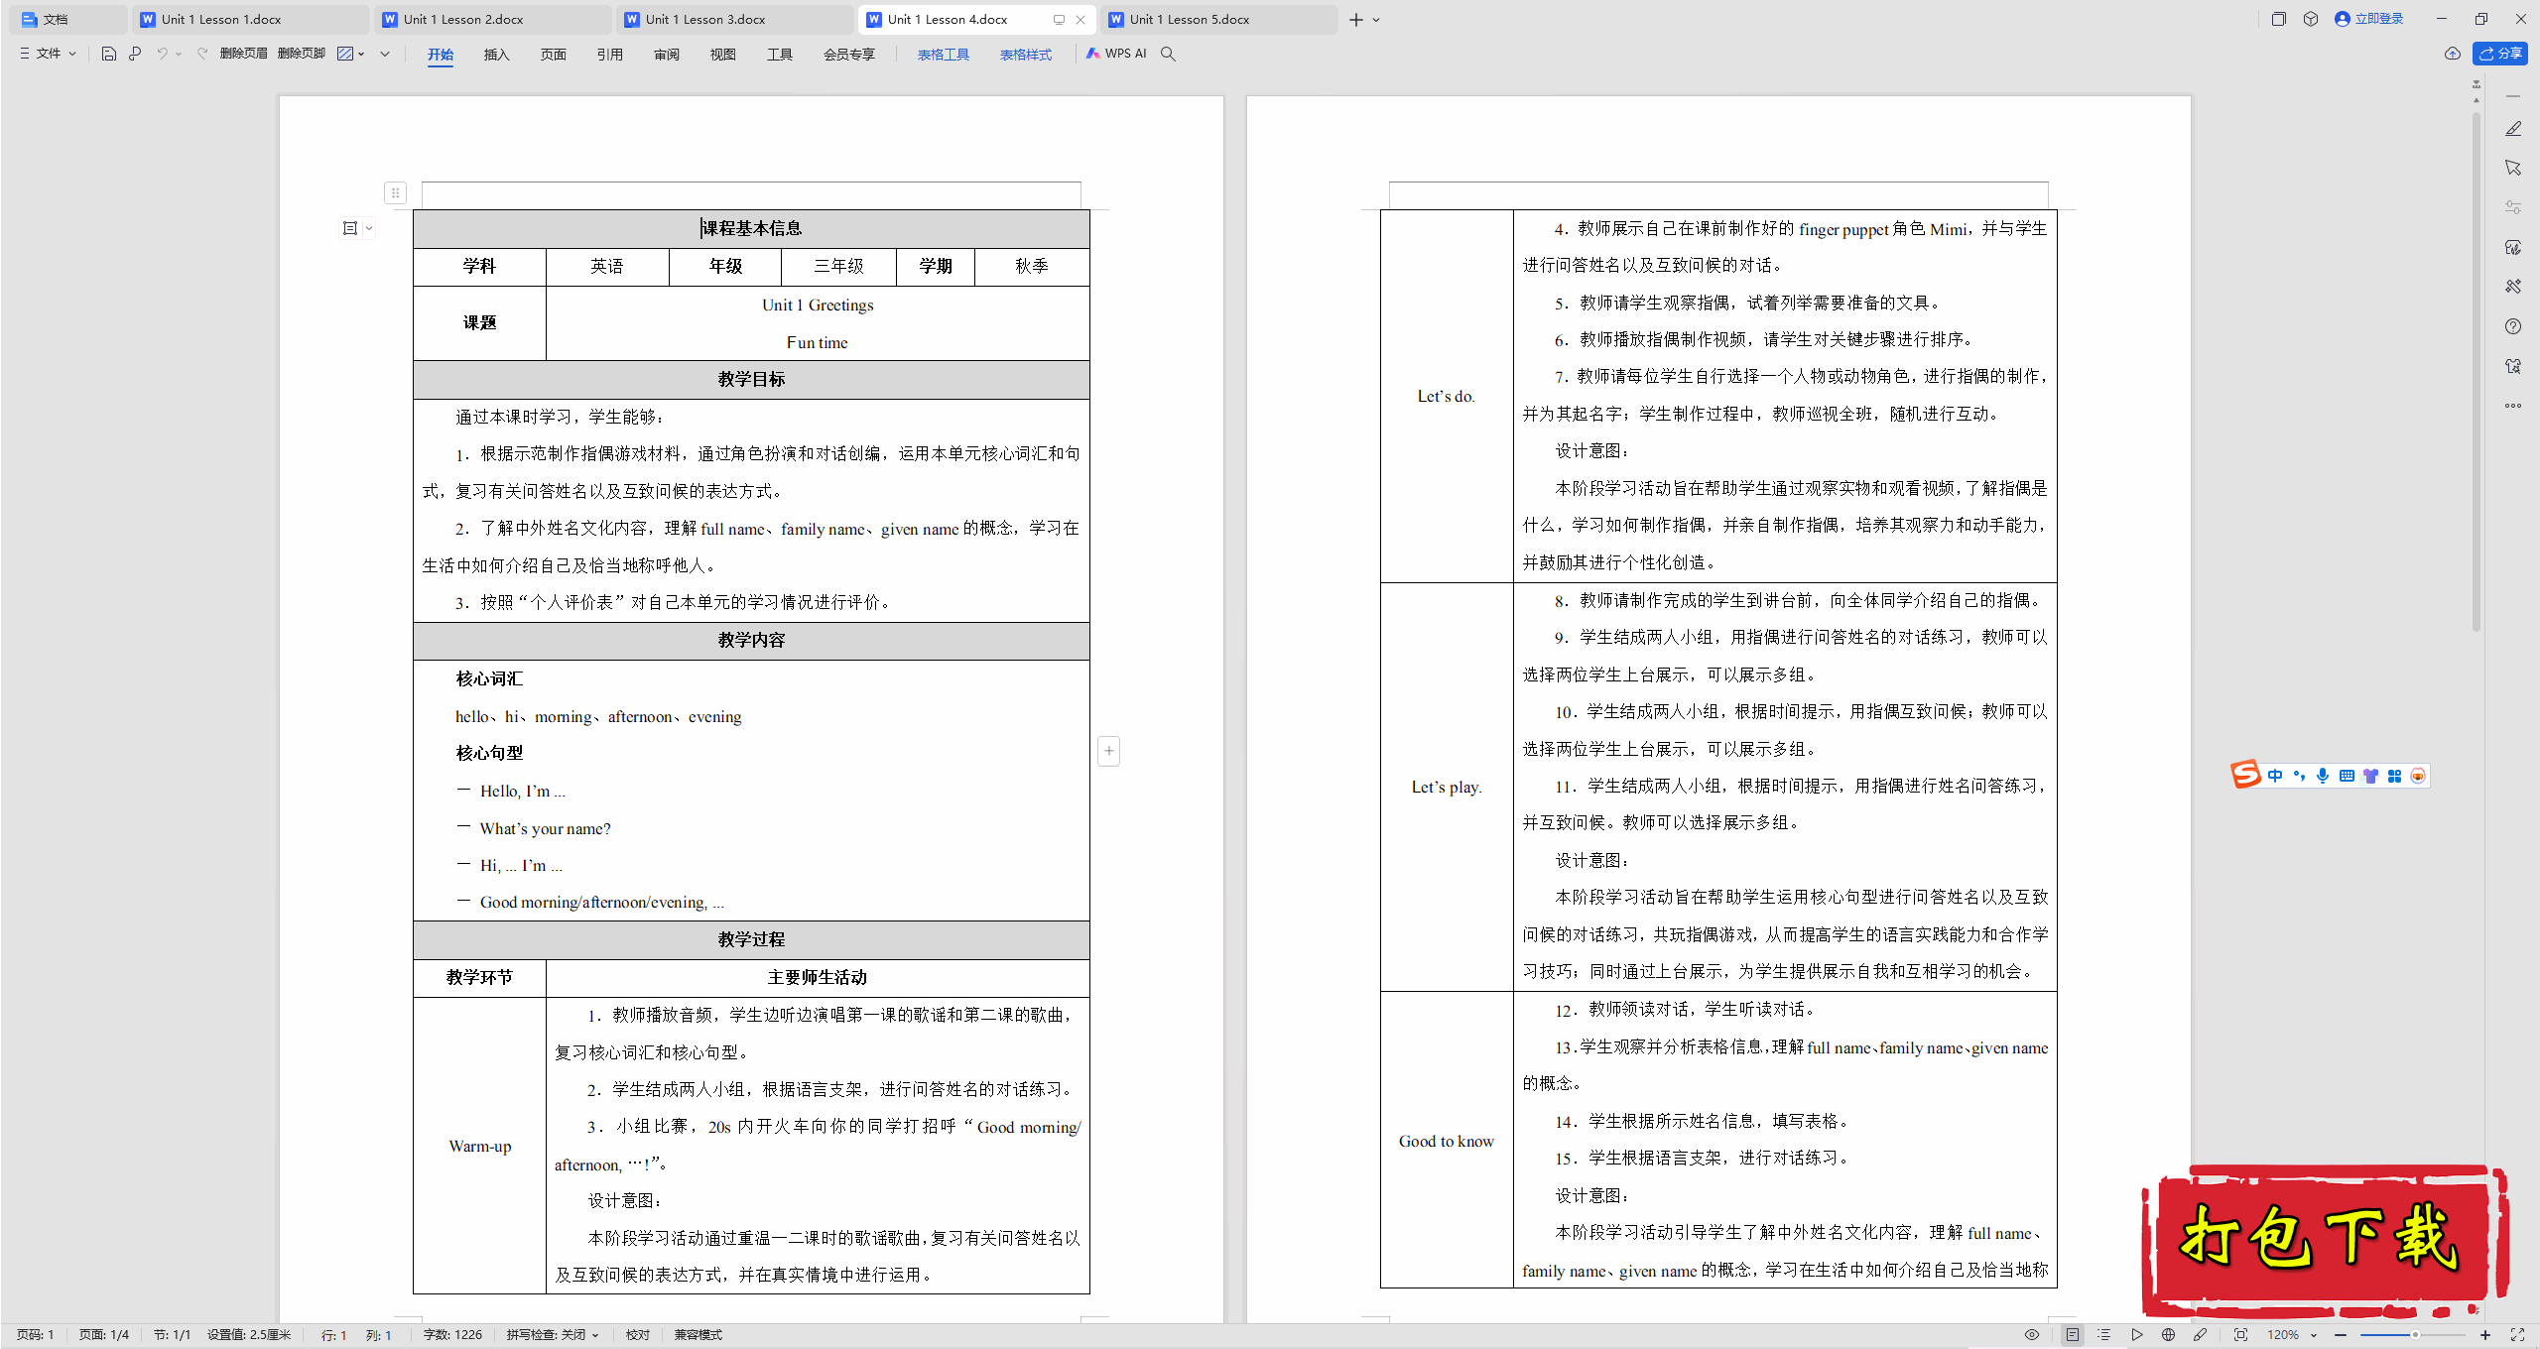Select the pen/highlighter tool in right sidebar
The image size is (2540, 1349).
tap(2513, 129)
